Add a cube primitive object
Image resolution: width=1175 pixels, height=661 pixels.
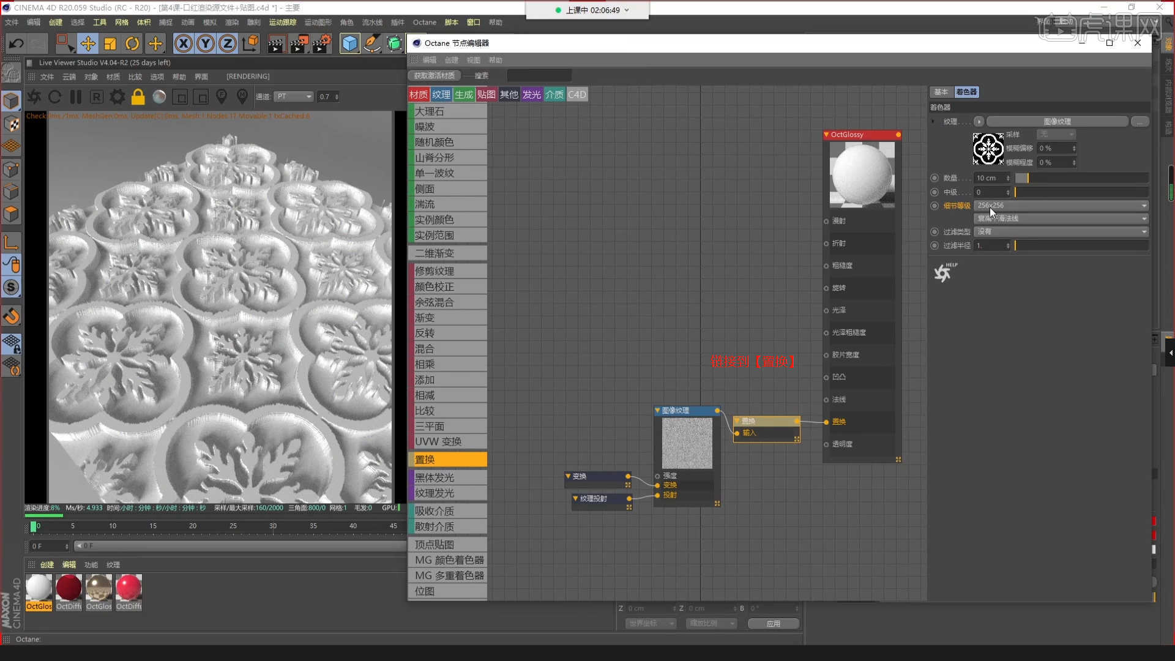coord(349,43)
